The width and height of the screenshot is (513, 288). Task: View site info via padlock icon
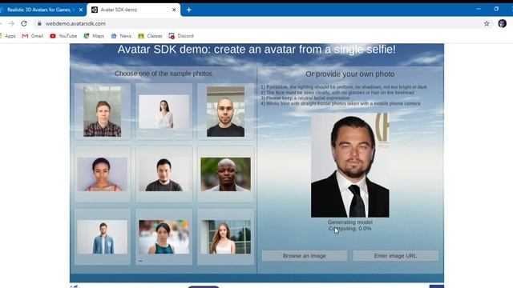(x=39, y=23)
